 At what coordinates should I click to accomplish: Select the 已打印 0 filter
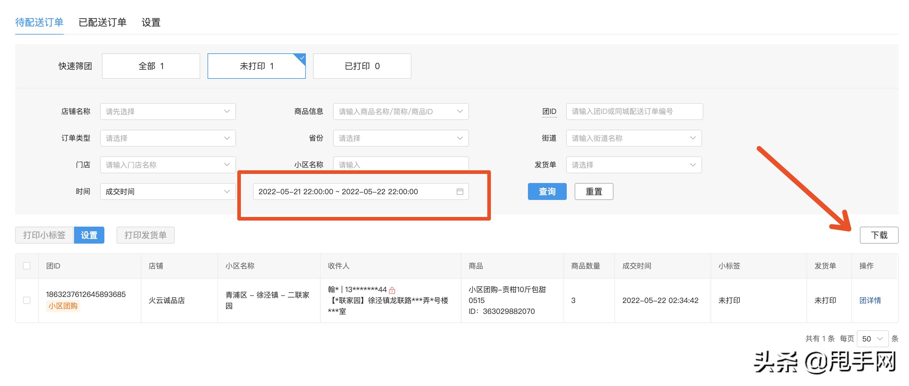361,65
